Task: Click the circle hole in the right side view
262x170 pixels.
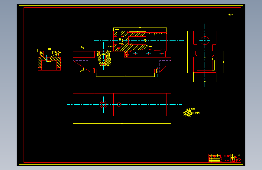Action: (x=205, y=41)
